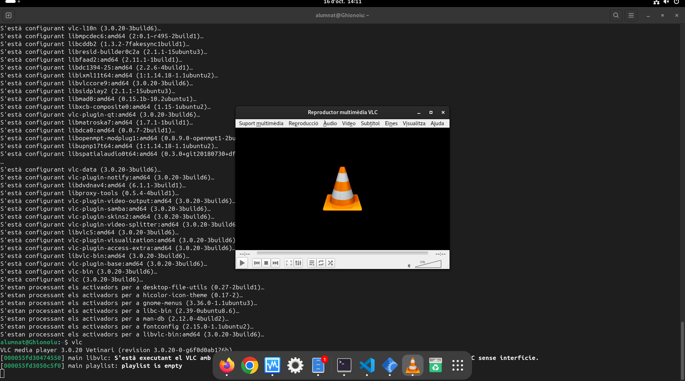Expand the terminal hamburger menu
The width and height of the screenshot is (685, 381).
coord(631,15)
